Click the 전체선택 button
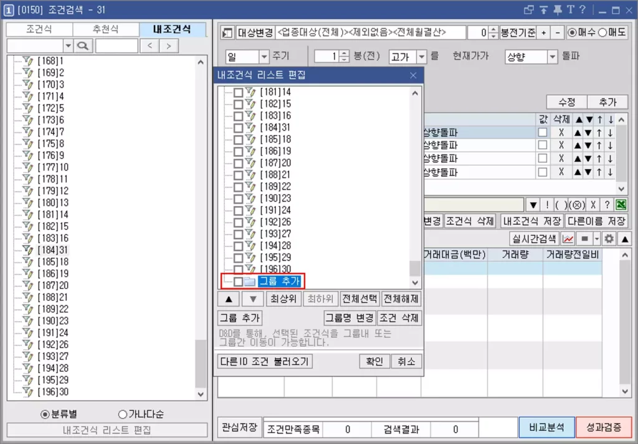Image resolution: width=638 pixels, height=444 pixels. (x=359, y=300)
